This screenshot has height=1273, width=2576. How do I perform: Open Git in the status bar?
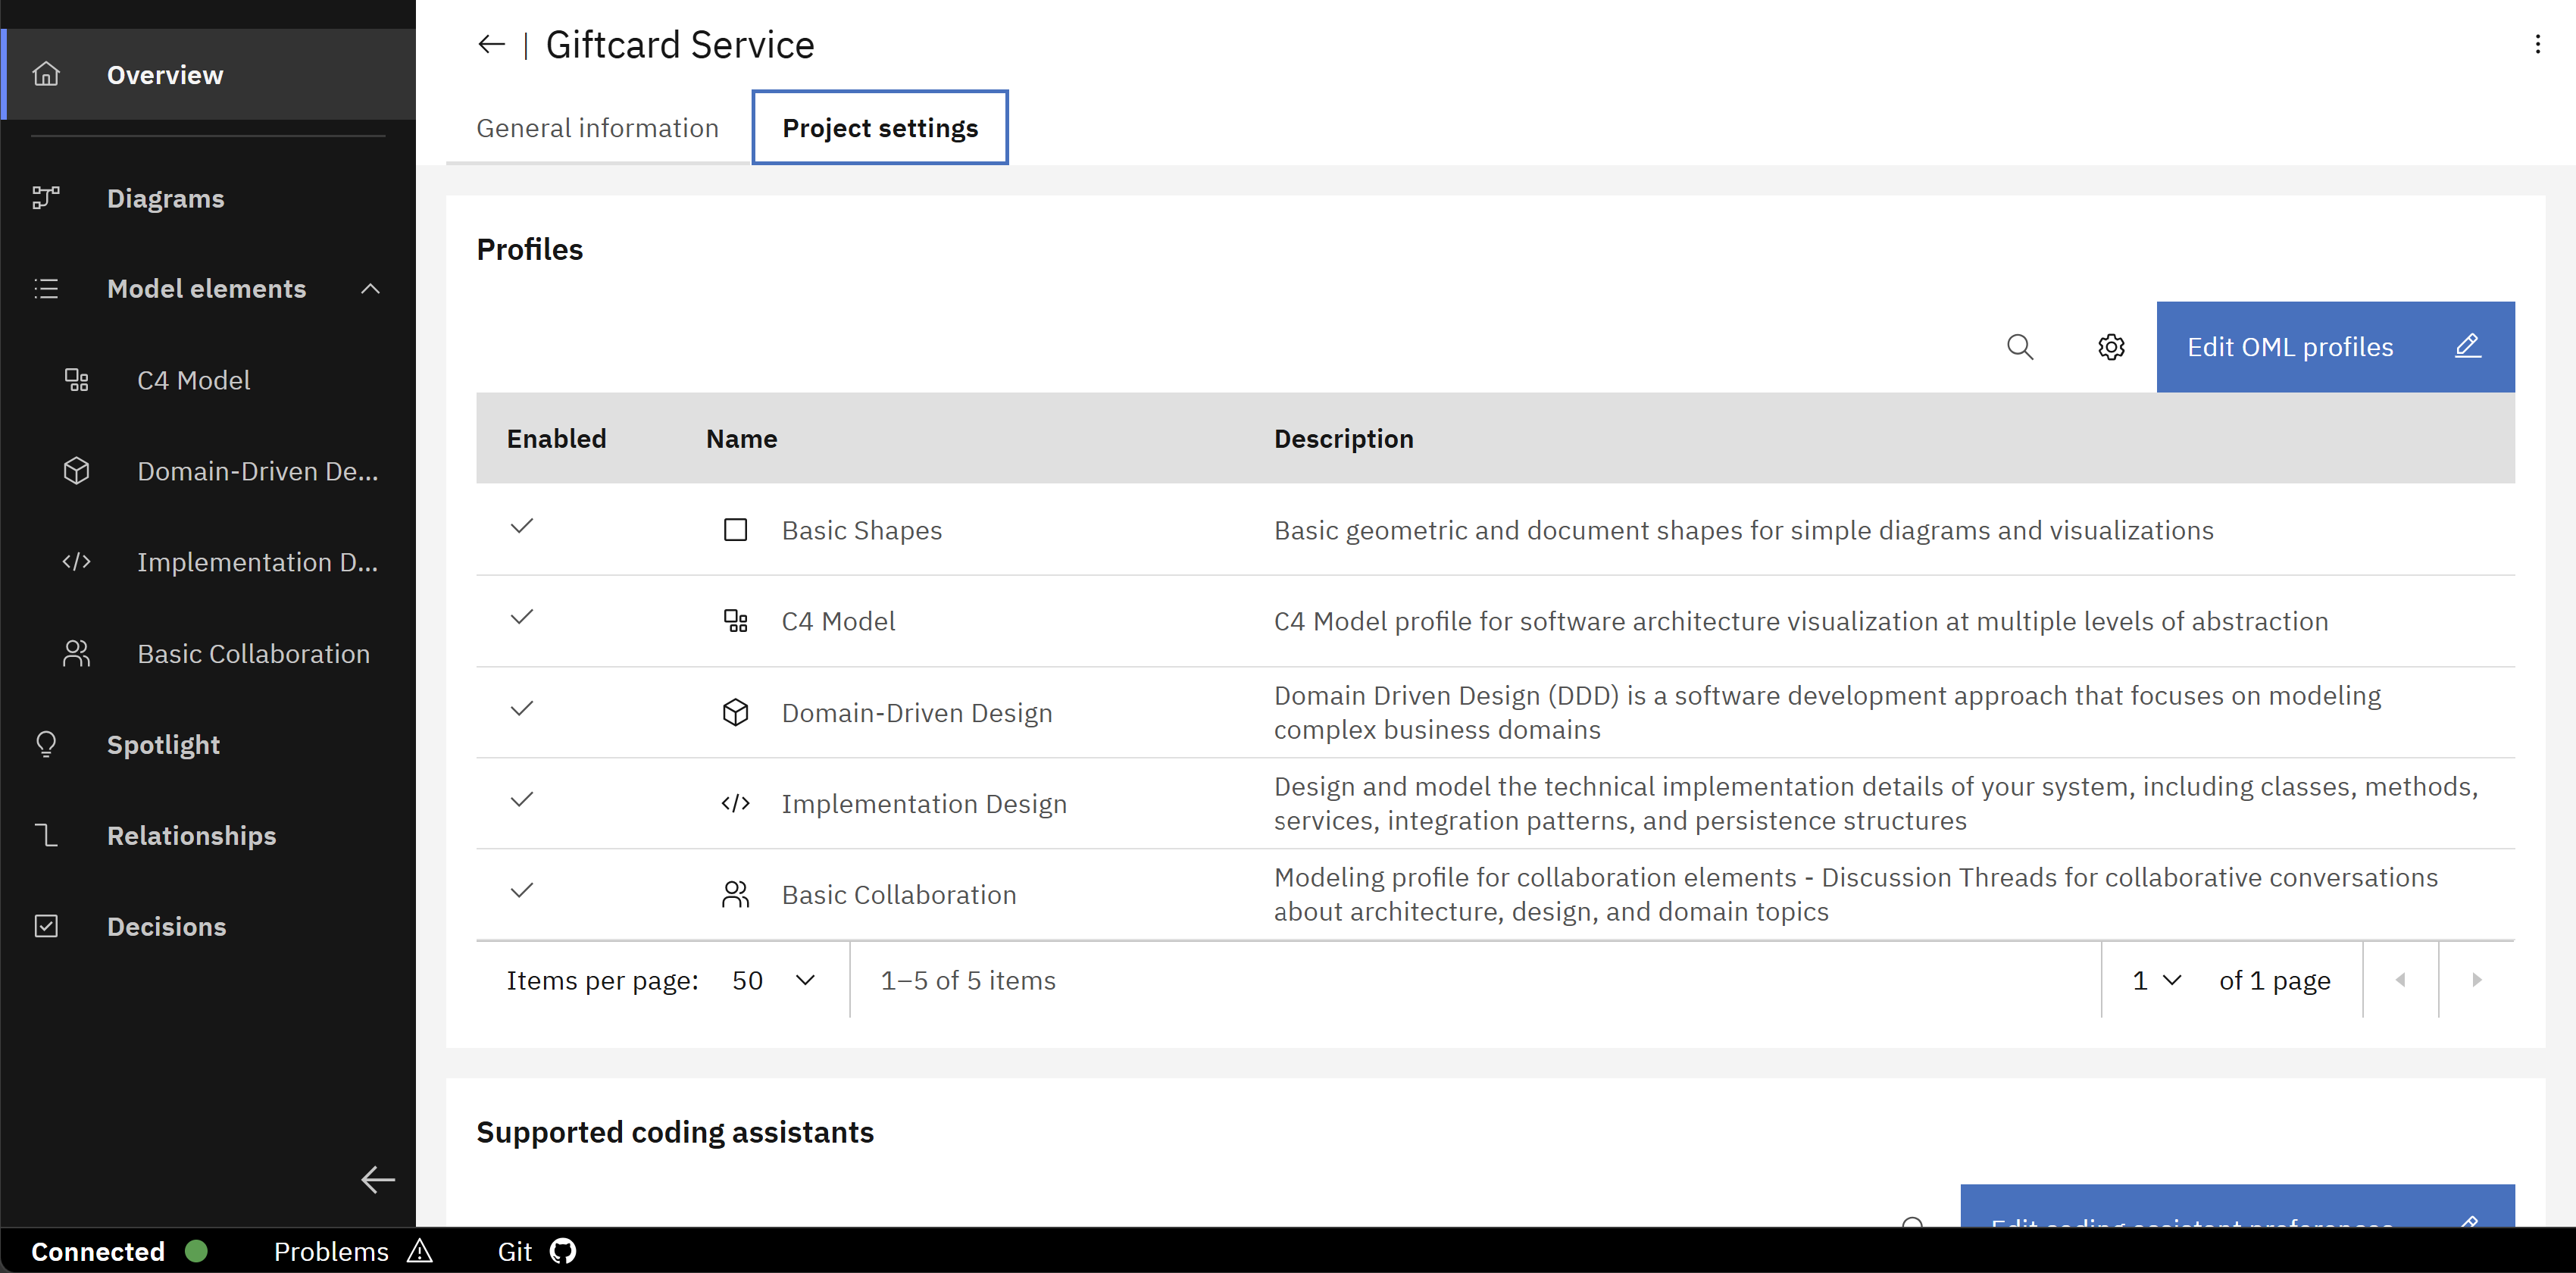click(537, 1251)
